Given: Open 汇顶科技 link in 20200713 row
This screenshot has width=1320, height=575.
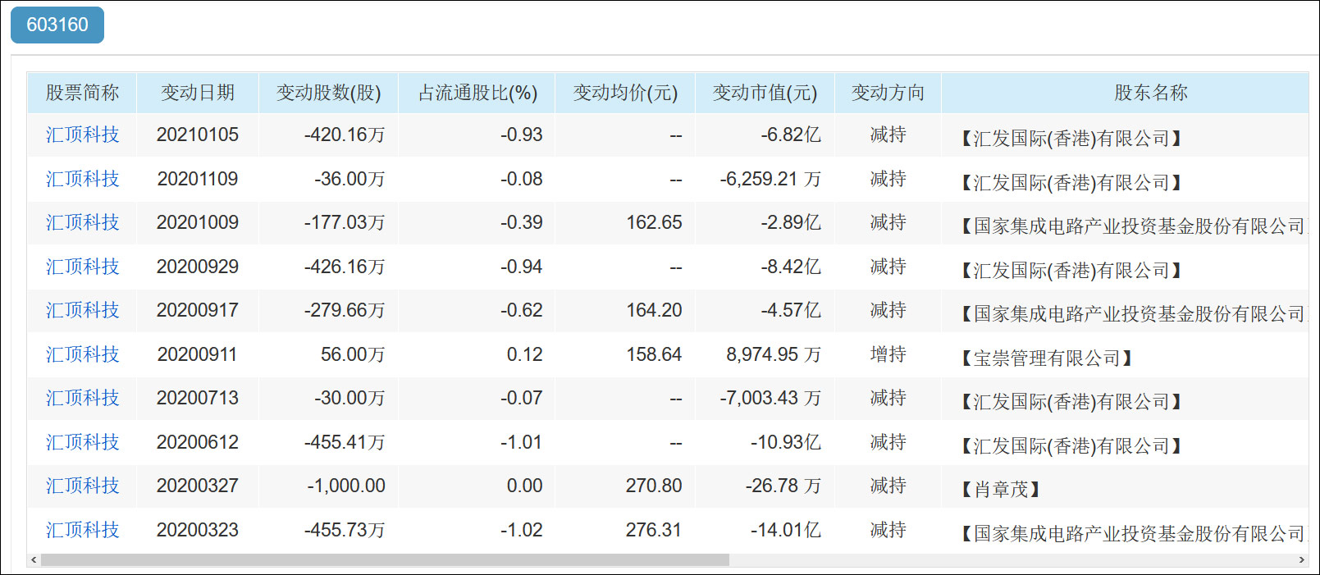Looking at the screenshot, I should [82, 398].
